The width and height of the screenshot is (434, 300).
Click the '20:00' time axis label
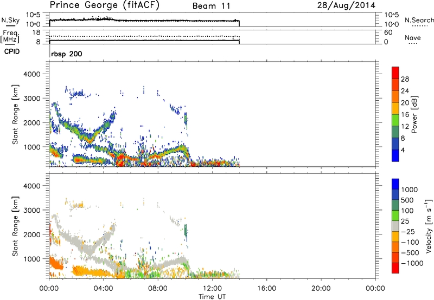[x=321, y=289]
